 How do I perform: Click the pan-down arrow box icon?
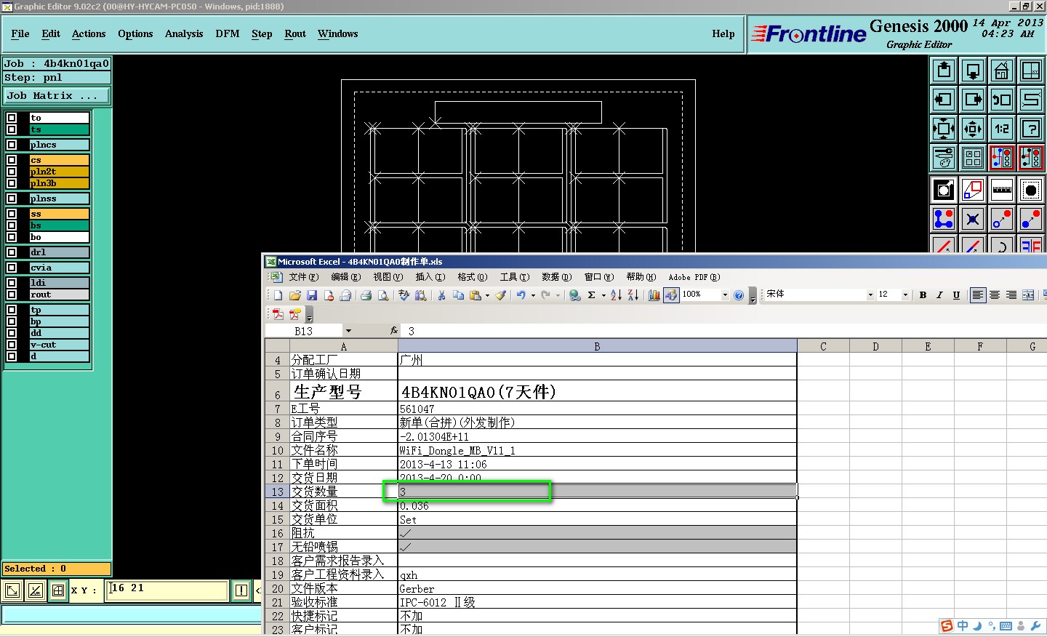[x=973, y=71]
